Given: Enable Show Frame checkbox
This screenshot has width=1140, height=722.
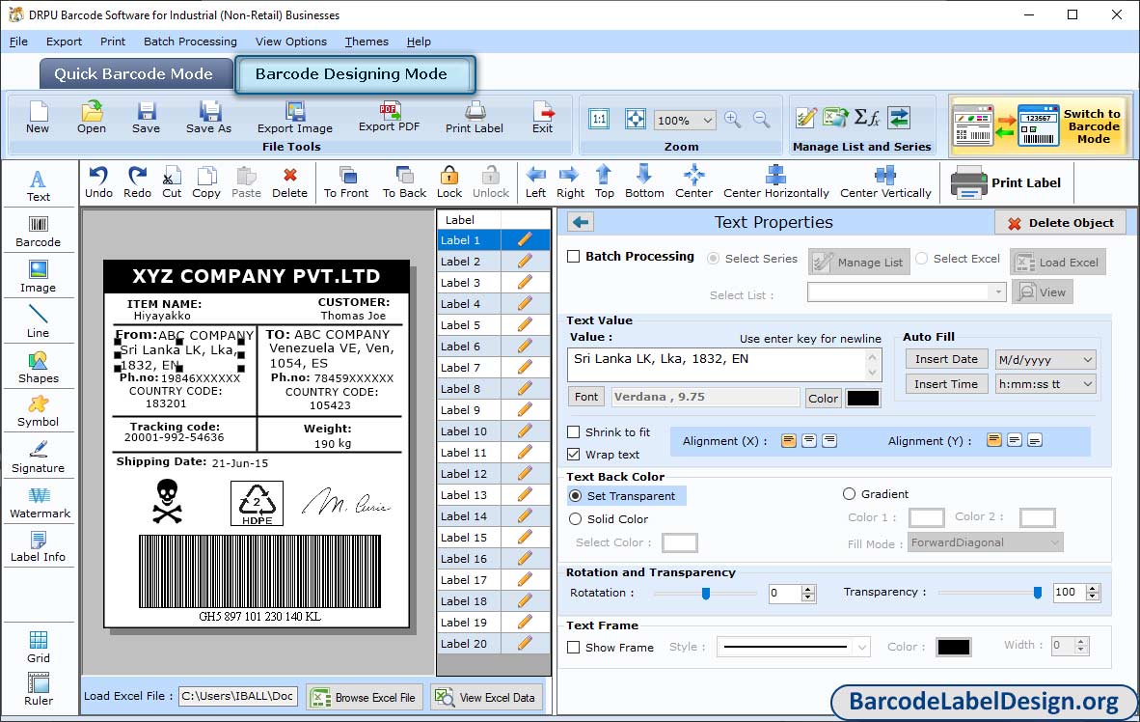Looking at the screenshot, I should pyautogui.click(x=574, y=647).
